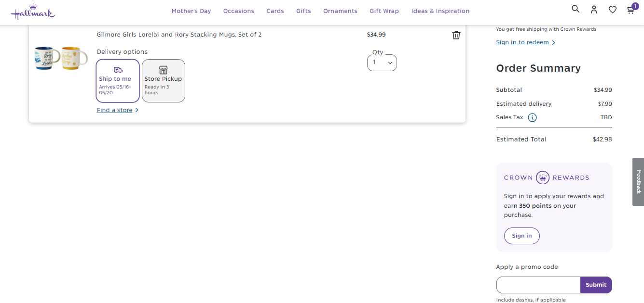Image resolution: width=644 pixels, height=303 pixels.
Task: Open Occasions menu
Action: [239, 11]
